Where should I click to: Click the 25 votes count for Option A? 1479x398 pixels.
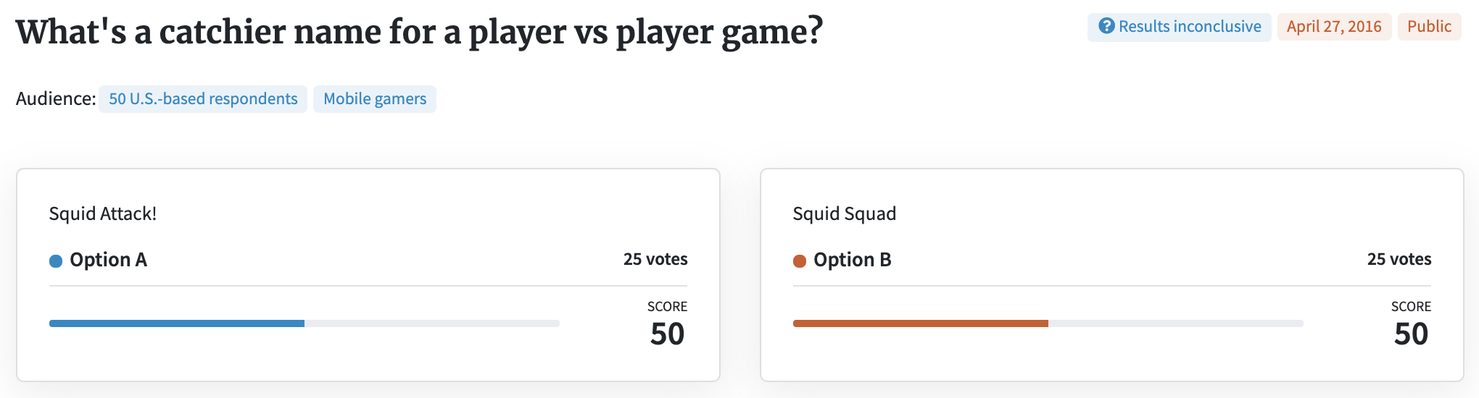(655, 259)
